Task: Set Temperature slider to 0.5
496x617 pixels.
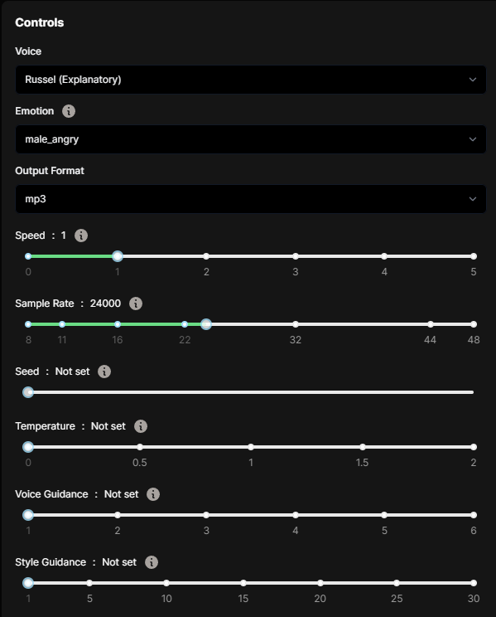Action: point(140,447)
